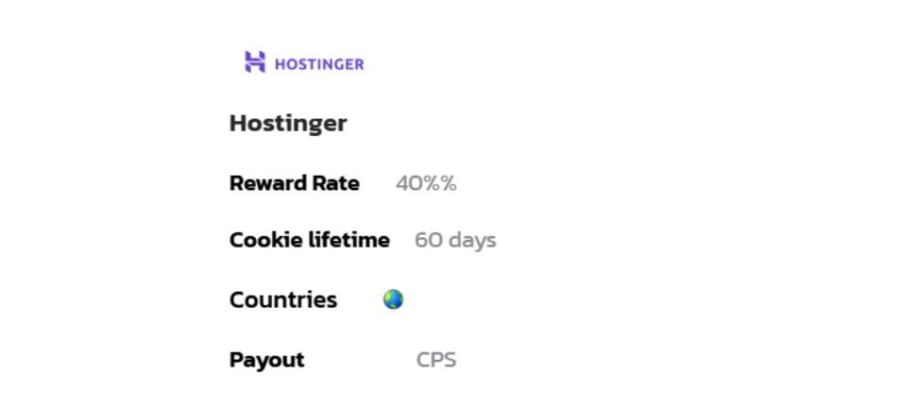903x410 pixels.
Task: Click the HOSTINGER wordmark in the logo
Action: point(319,64)
